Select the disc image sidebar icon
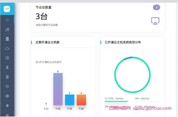 (7, 58)
